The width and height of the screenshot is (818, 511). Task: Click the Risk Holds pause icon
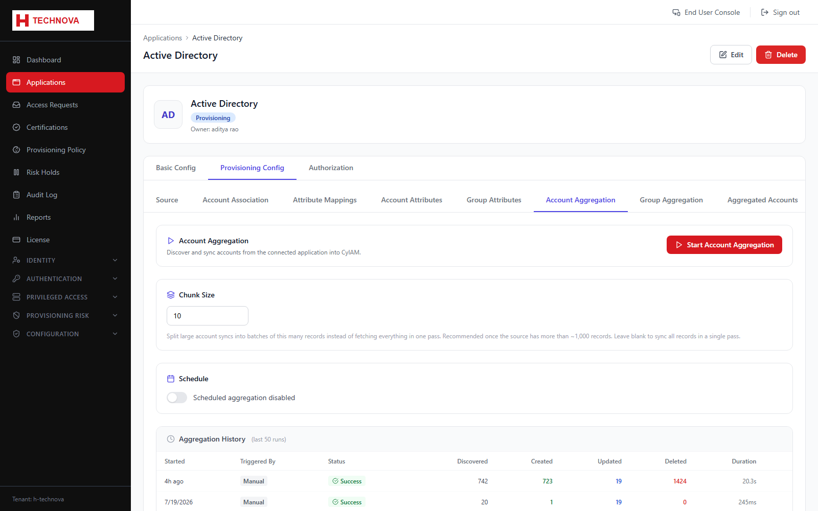(16, 172)
